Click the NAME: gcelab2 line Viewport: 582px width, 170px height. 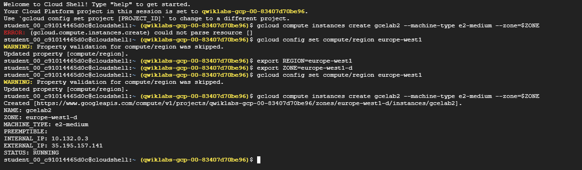coord(27,110)
